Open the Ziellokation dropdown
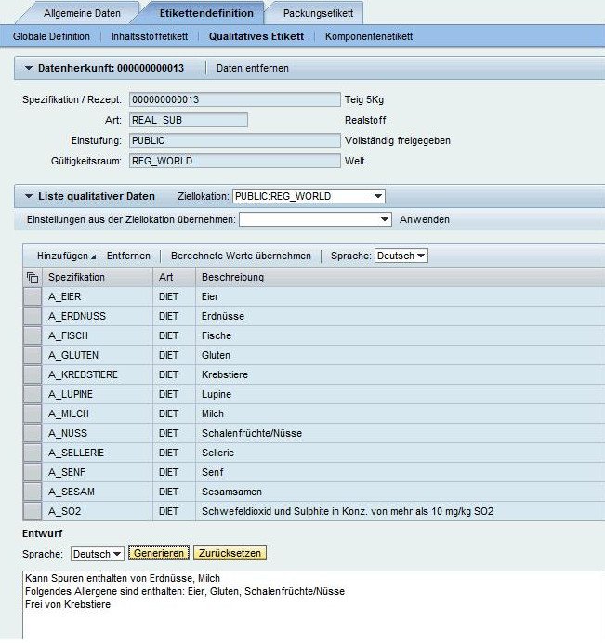The image size is (605, 643). point(377,197)
